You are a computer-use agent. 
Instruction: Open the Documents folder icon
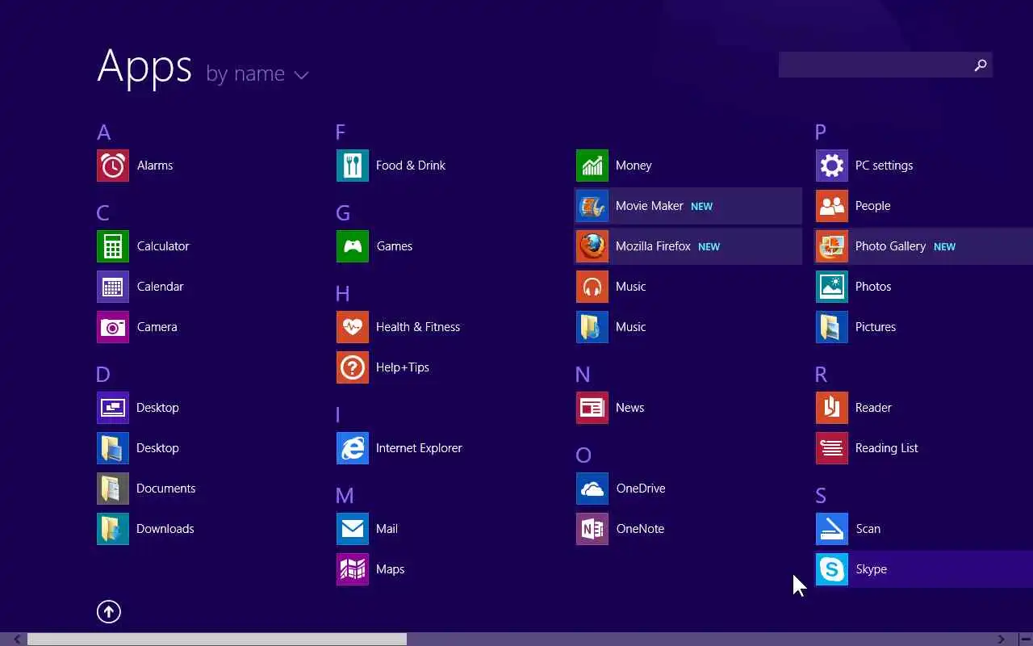click(x=113, y=489)
